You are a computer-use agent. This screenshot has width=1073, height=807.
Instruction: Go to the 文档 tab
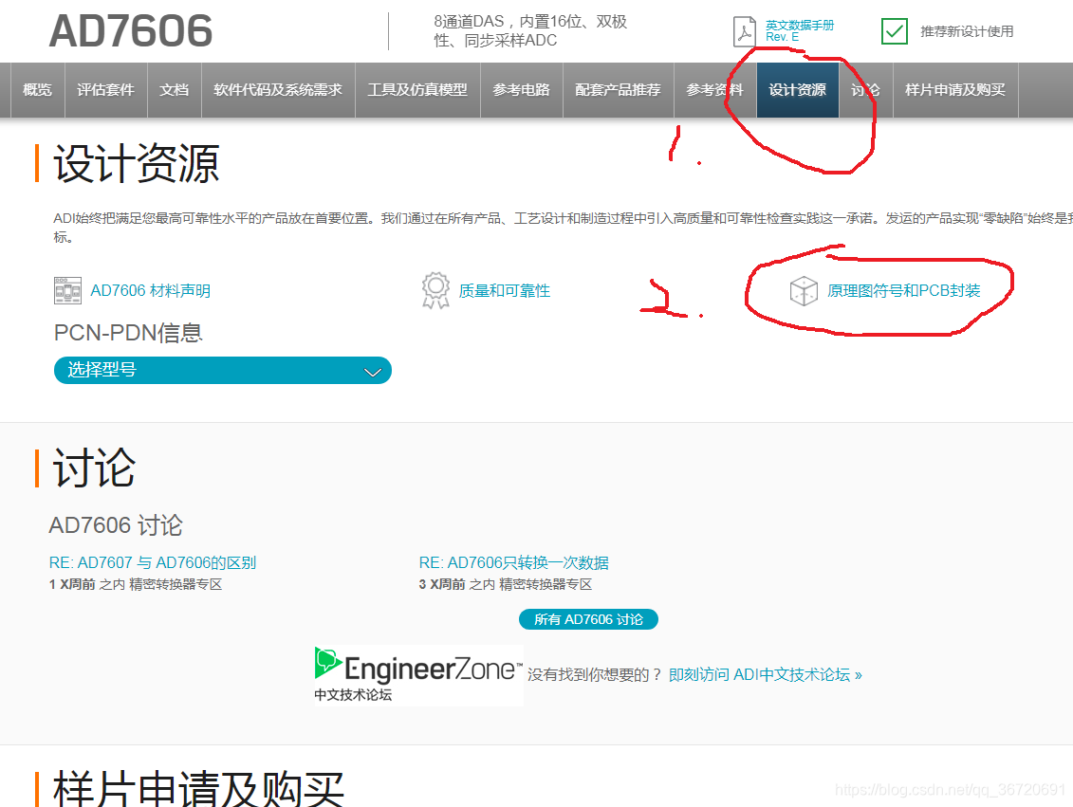click(175, 89)
